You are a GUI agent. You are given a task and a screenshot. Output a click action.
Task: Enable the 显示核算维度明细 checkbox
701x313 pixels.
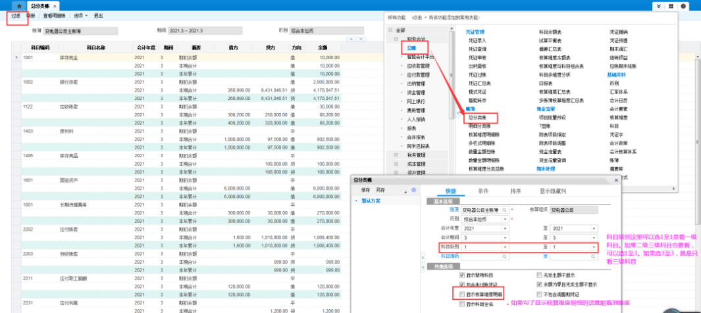coord(462,295)
